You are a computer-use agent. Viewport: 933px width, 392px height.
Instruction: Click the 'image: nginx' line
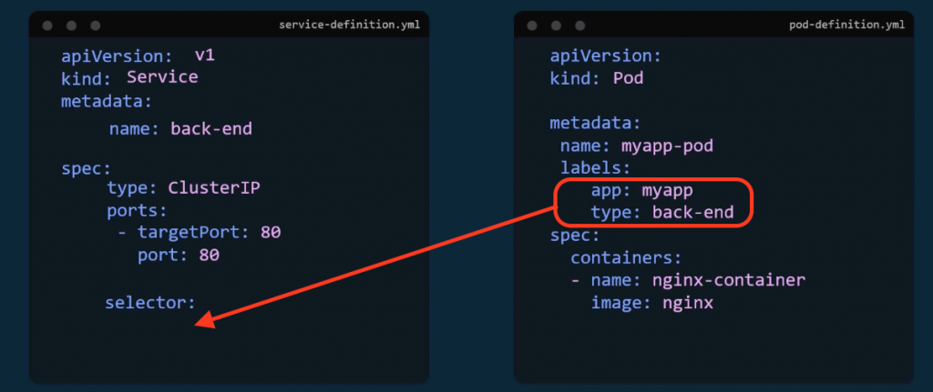(x=651, y=303)
